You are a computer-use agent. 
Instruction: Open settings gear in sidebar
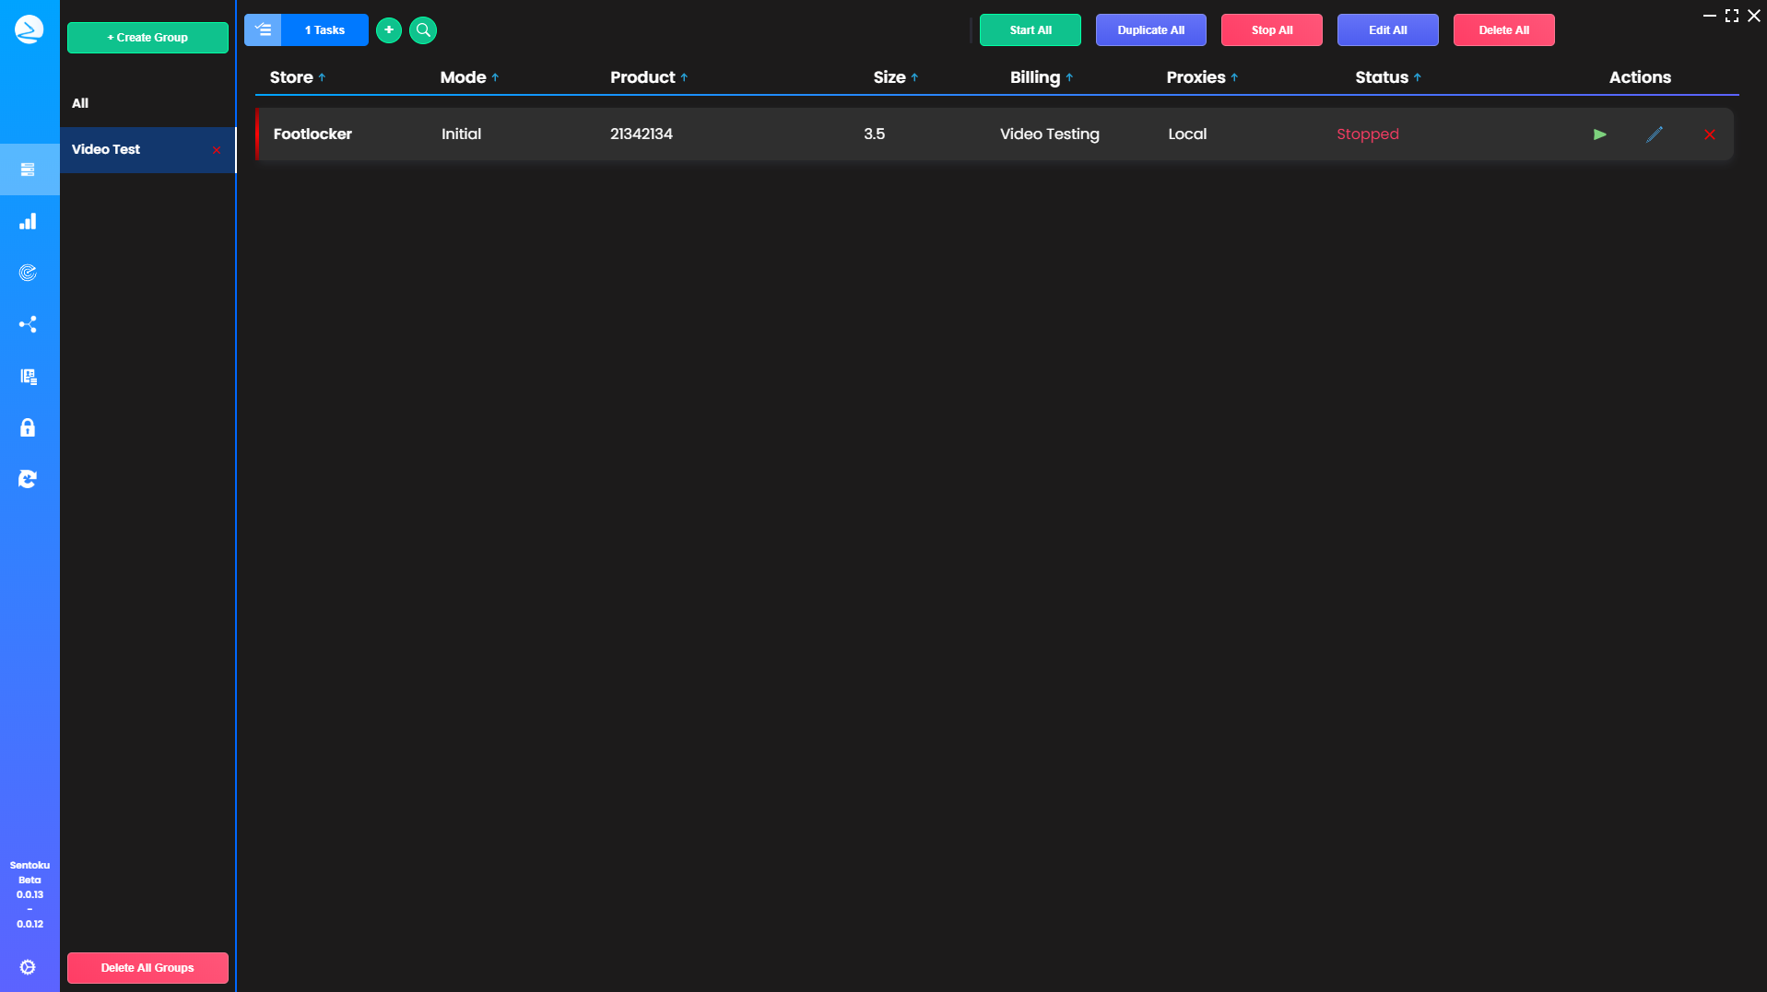click(x=28, y=967)
